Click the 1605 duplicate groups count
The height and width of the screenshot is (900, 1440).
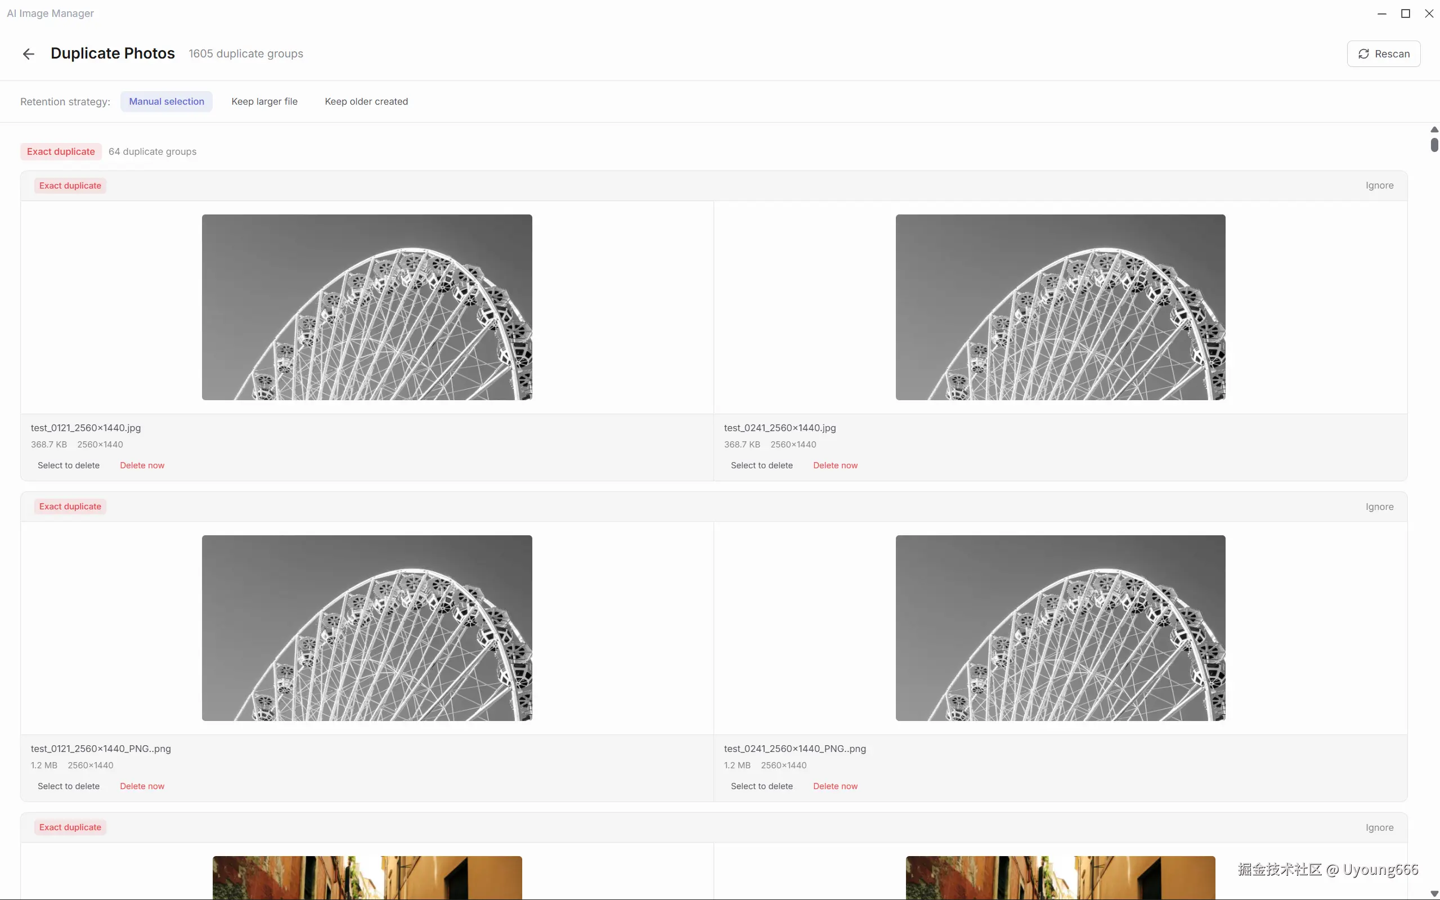coord(246,54)
